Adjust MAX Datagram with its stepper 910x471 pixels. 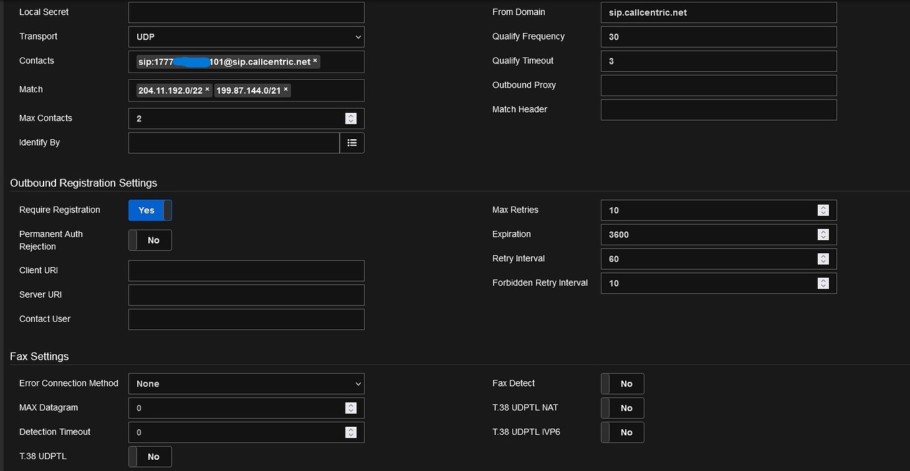(351, 408)
